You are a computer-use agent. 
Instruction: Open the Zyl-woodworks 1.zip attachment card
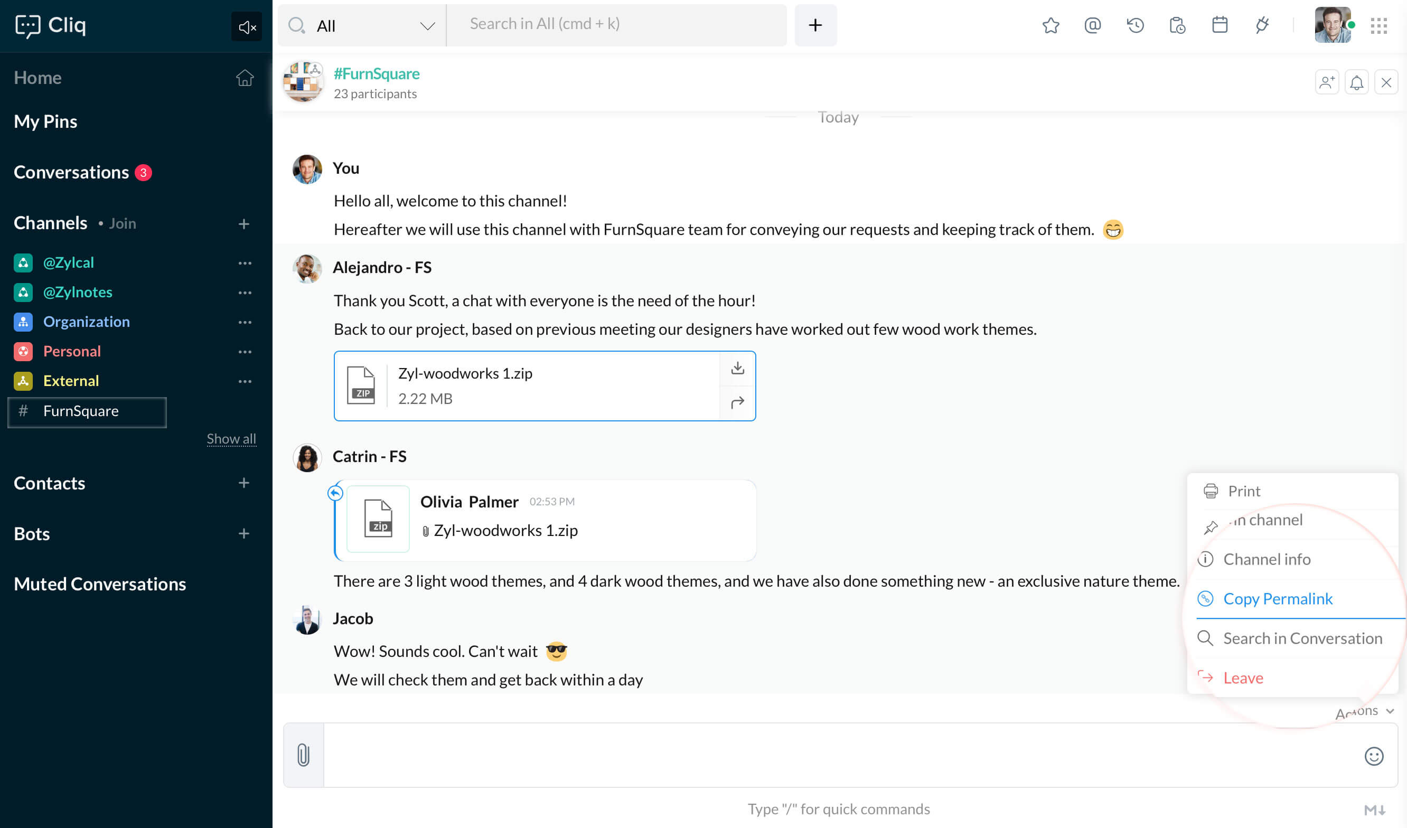[x=545, y=386]
